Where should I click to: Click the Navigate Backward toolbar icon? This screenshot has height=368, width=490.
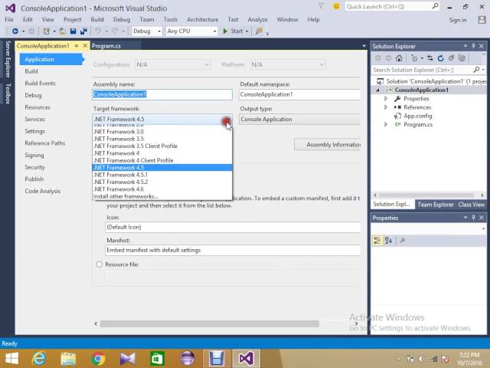pos(15,31)
